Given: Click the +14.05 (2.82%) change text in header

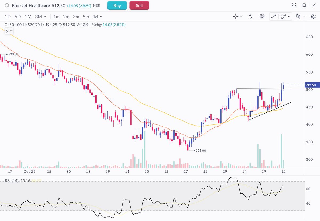Looking at the screenshot, I should click(79, 5).
